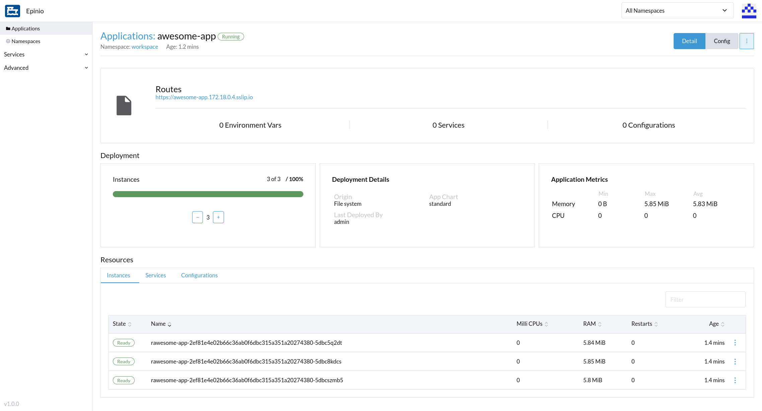Expand the Advanced sidebar section
Viewport: 762px width, 411px height.
pos(46,68)
